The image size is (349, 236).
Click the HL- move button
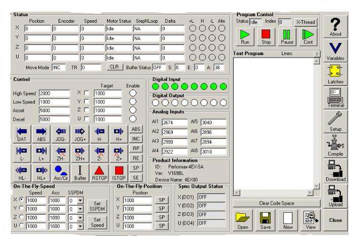point(22,173)
